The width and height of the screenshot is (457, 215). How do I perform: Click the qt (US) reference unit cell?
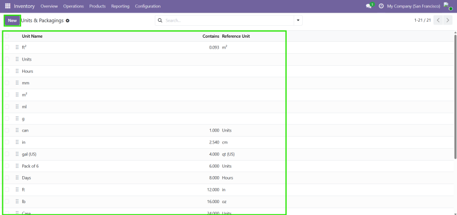tap(228, 154)
